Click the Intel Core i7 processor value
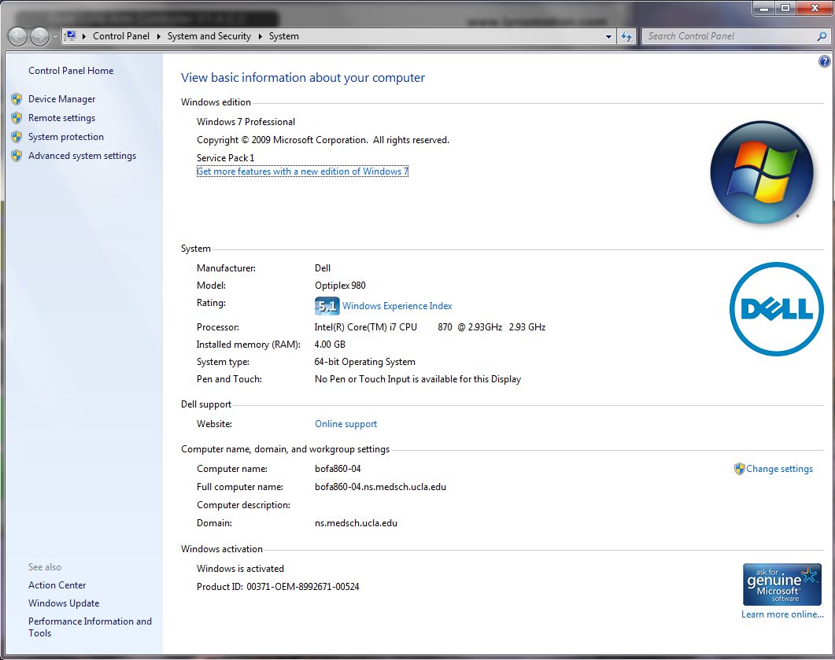 (430, 326)
